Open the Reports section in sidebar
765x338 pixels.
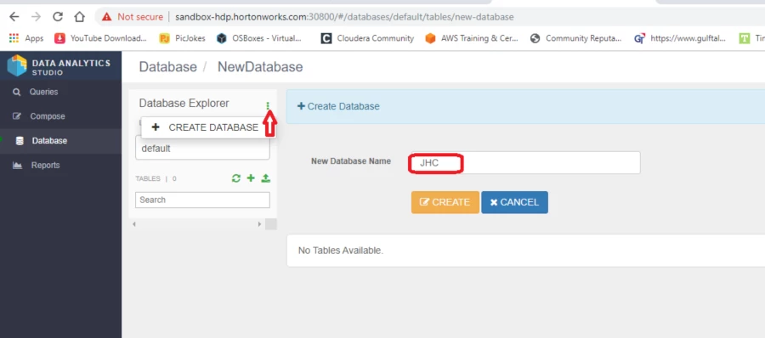click(45, 166)
